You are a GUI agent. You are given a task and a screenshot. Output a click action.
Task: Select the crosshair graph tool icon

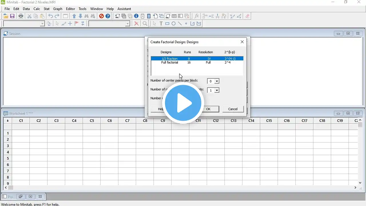70,24
